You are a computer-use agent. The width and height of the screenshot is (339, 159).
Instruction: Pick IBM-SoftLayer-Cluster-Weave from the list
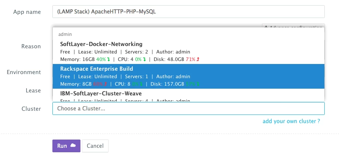101,94
